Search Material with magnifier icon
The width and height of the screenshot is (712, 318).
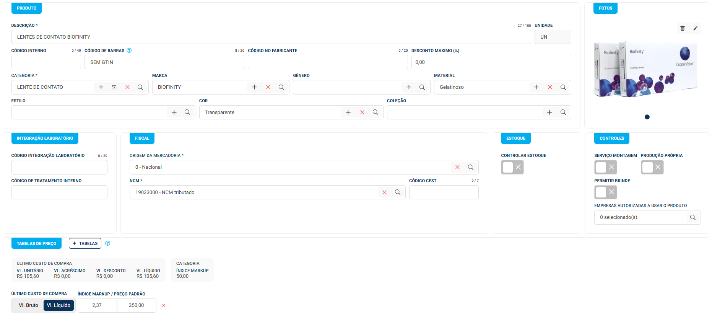[x=563, y=87]
